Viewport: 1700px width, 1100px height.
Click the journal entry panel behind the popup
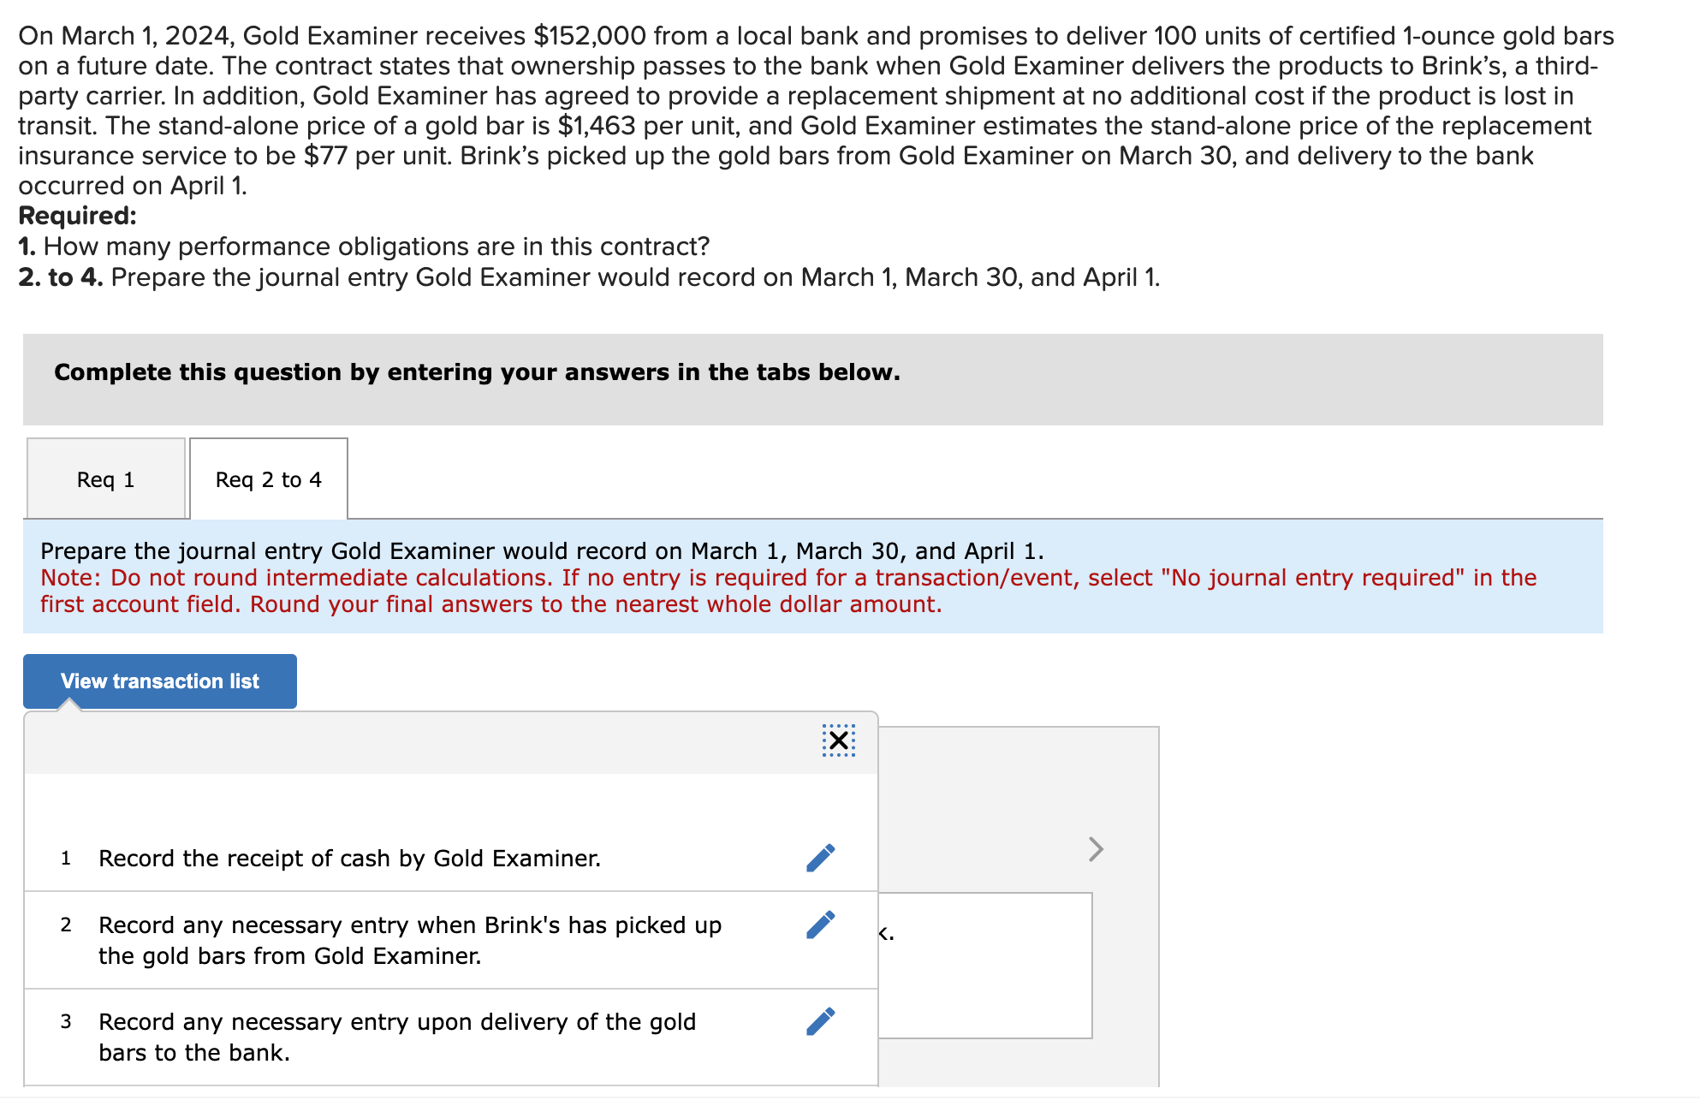click(x=984, y=966)
